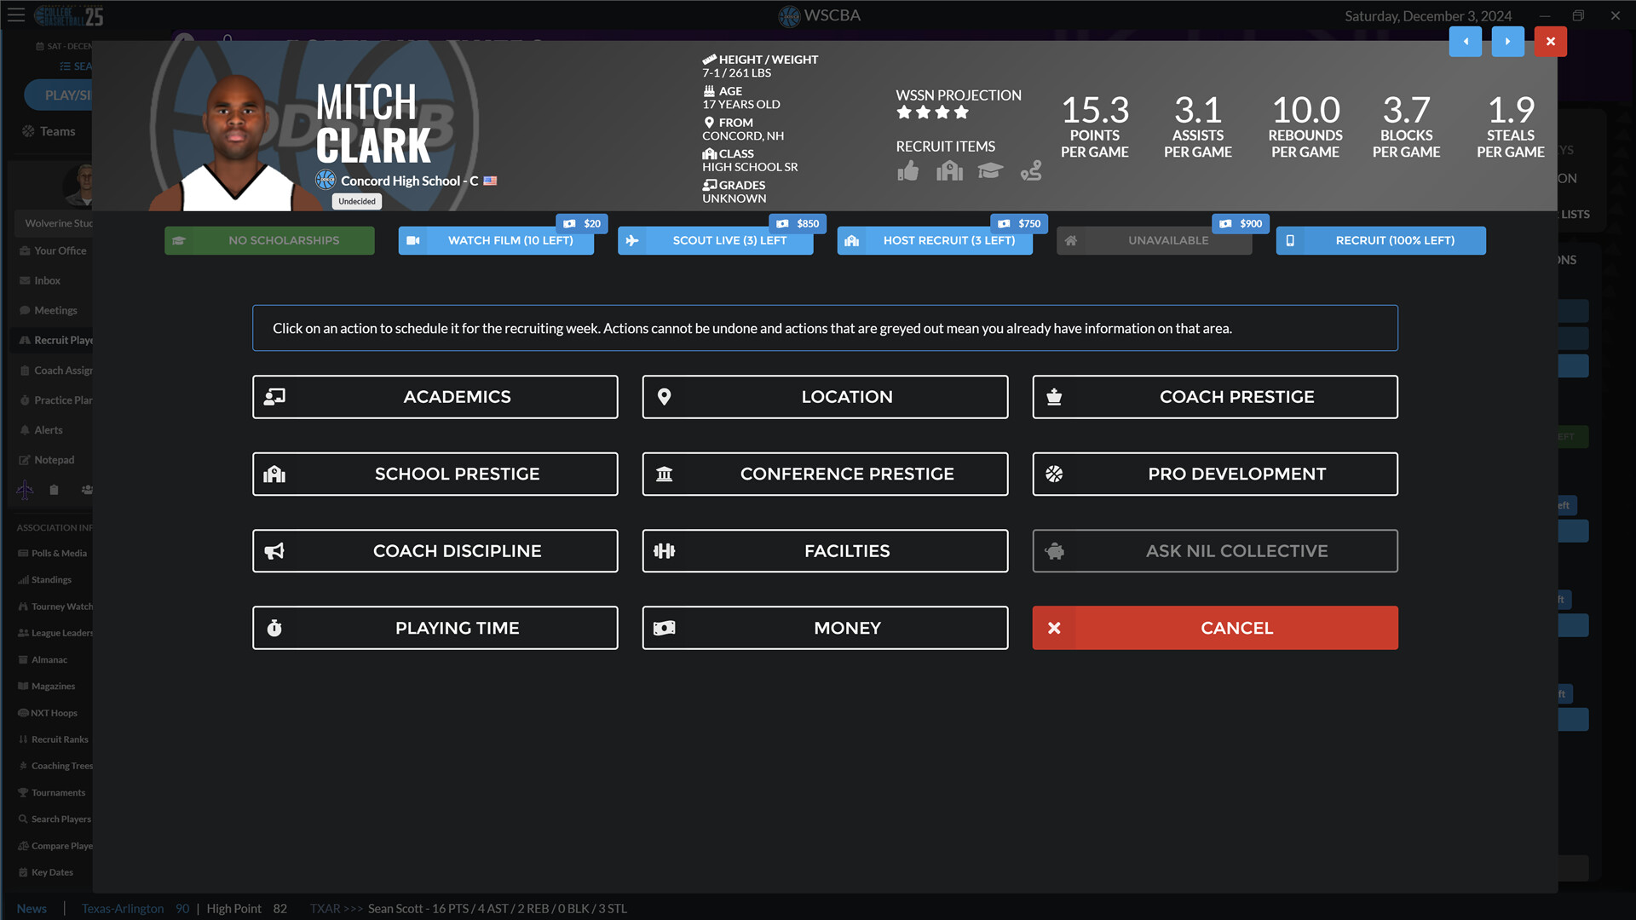Close Mitch Clark's profile with the red X
1636x920 pixels.
[1550, 41]
